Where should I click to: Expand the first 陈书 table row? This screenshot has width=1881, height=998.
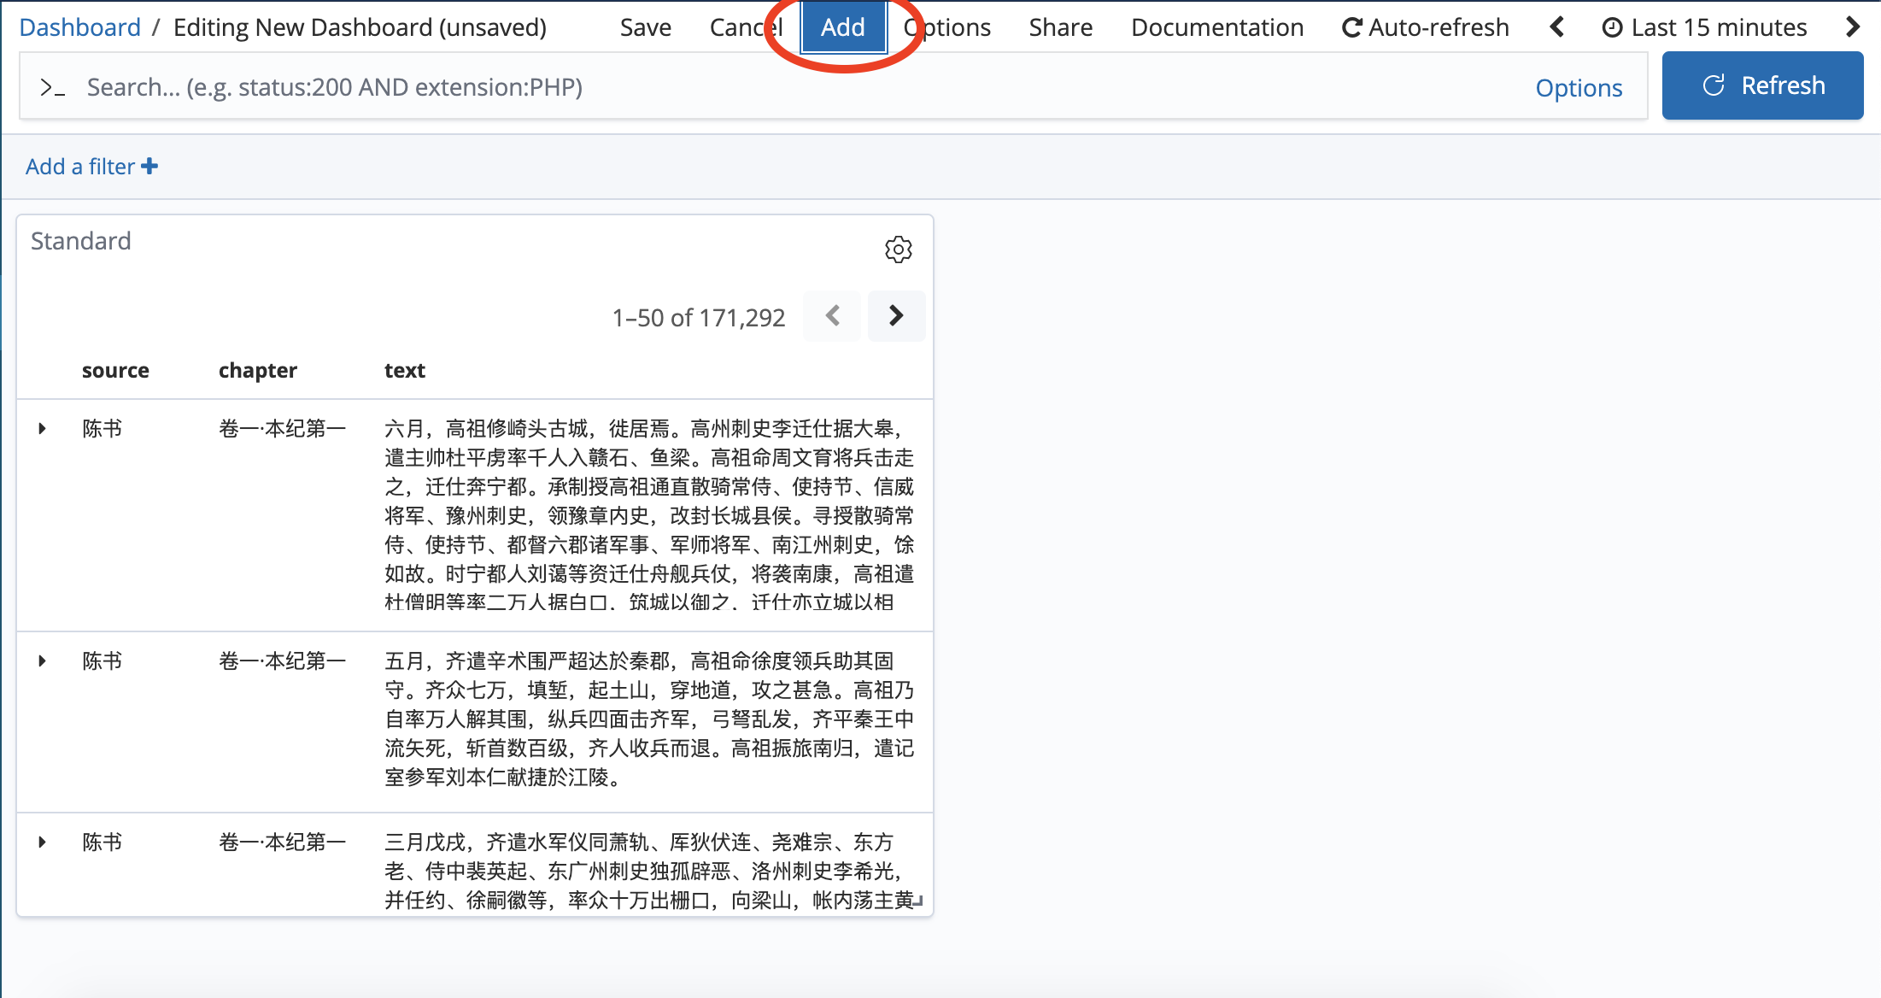(42, 428)
